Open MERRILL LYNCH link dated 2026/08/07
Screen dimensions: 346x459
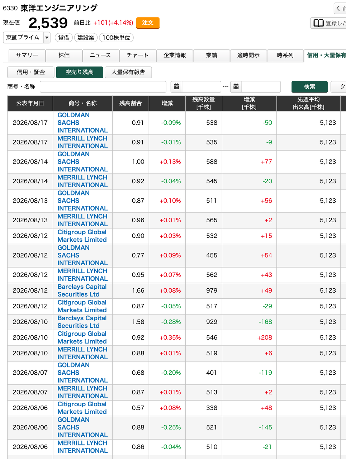[x=82, y=392]
